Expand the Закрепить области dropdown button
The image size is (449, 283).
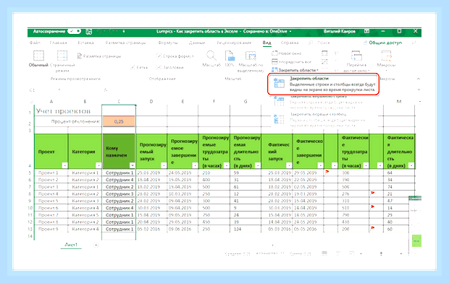(x=295, y=70)
